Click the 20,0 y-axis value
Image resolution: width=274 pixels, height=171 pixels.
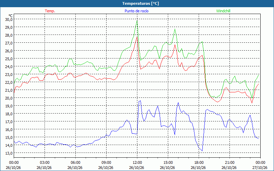(9, 98)
